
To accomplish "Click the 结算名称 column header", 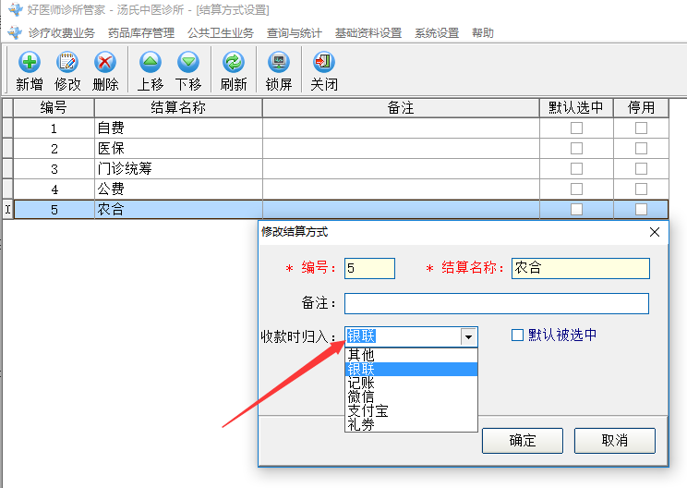I will [178, 108].
